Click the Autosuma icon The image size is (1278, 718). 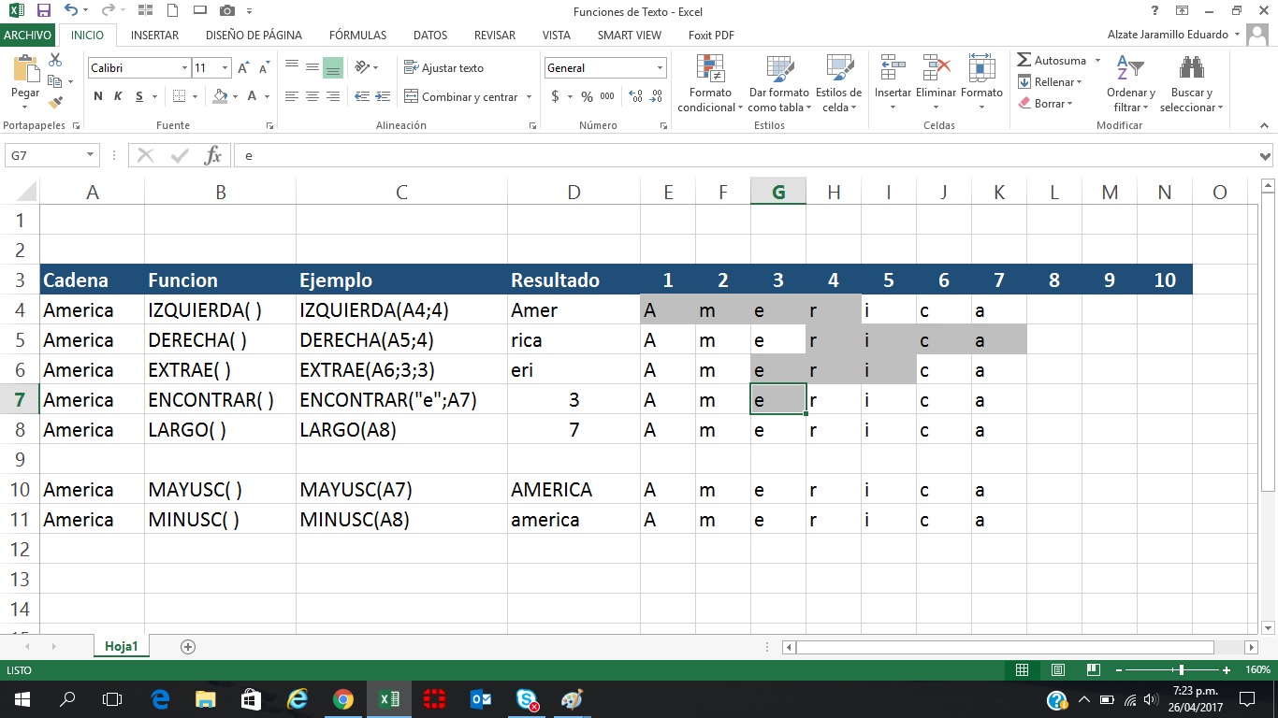click(1056, 59)
